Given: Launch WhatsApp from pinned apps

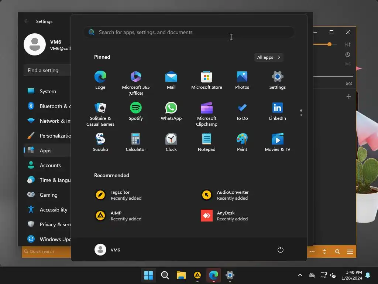Looking at the screenshot, I should 171,112.
